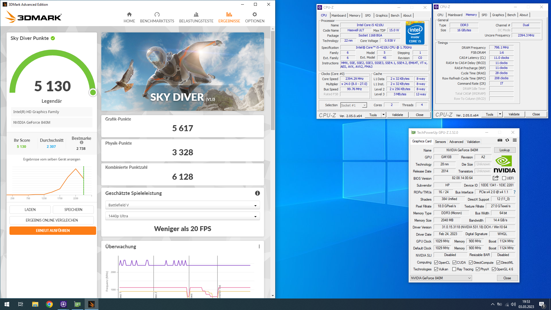Click the 3DMark taskbar icon
551x310 pixels.
coord(92,304)
